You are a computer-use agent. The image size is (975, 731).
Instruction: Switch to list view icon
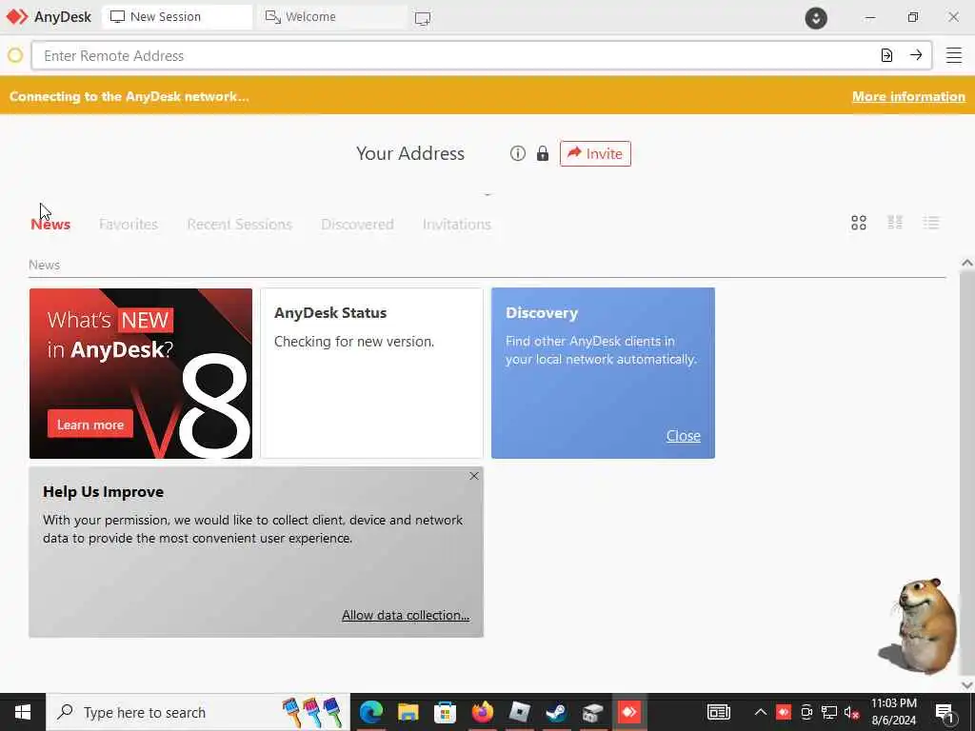pos(931,223)
